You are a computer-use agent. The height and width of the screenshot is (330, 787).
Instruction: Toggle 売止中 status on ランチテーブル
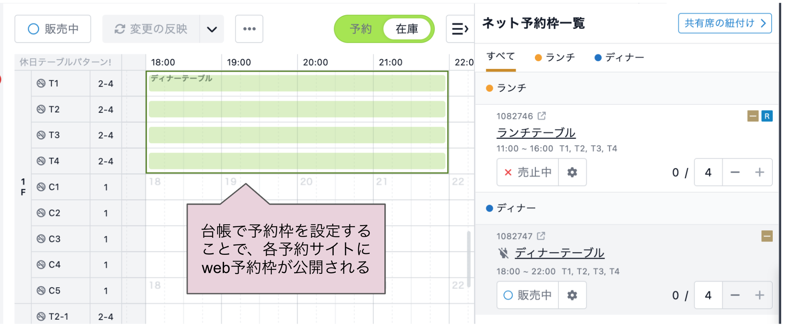527,172
